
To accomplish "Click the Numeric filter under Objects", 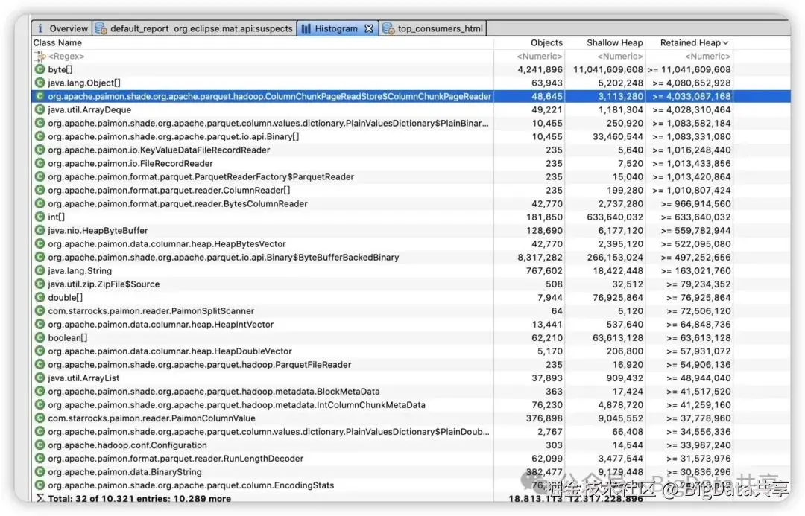I will click(539, 56).
